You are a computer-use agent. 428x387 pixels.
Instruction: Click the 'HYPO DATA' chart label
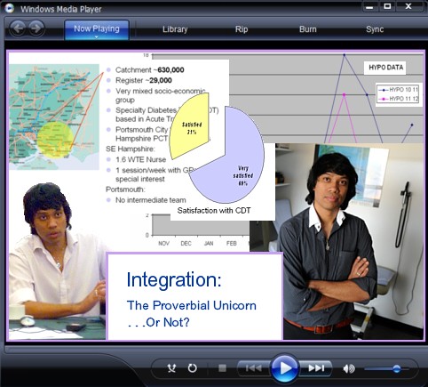[x=385, y=68]
